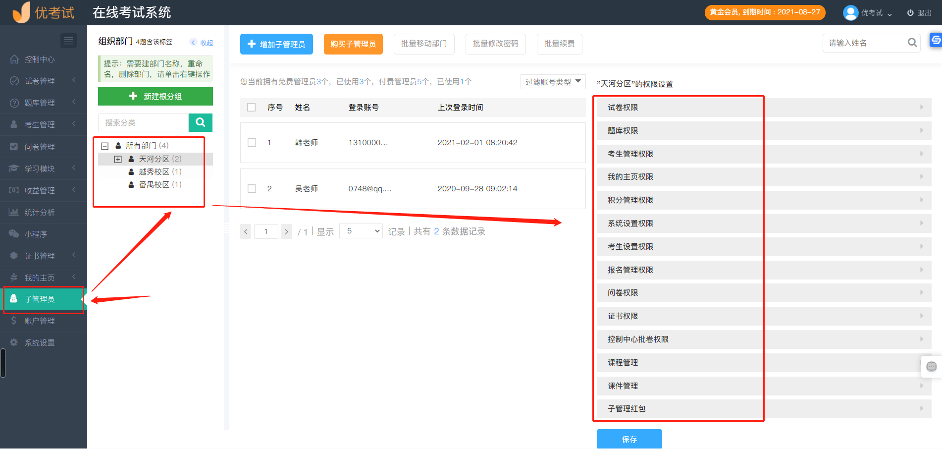Click the blue floating service icon
Viewport: 942px width, 449px height.
(936, 40)
